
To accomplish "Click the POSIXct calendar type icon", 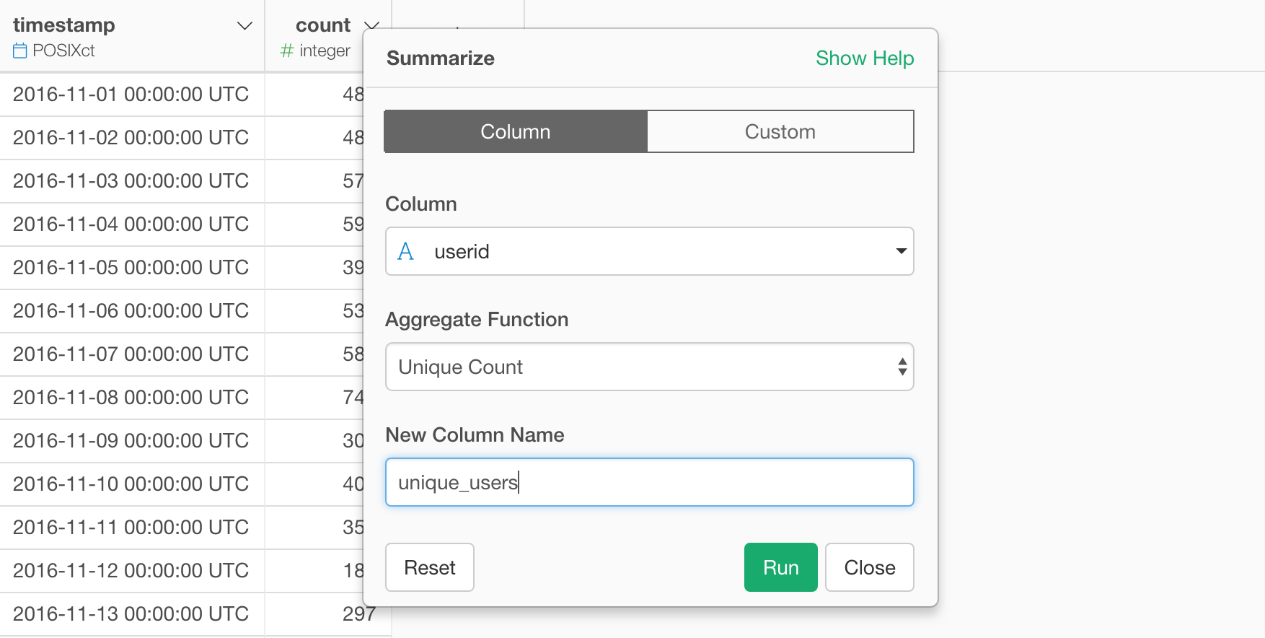I will pos(20,51).
